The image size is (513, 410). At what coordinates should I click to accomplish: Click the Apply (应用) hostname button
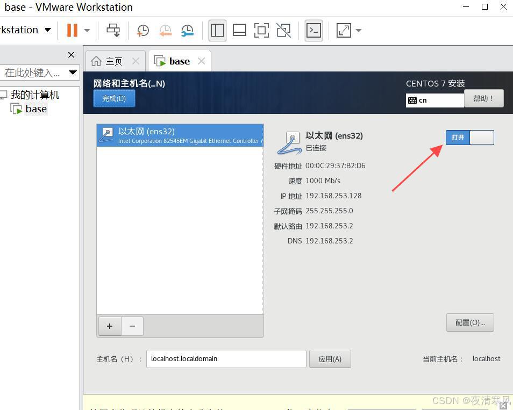330,359
